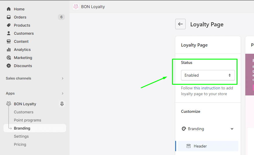Select the Customers person icon
The width and height of the screenshot is (254, 155).
tap(9, 33)
